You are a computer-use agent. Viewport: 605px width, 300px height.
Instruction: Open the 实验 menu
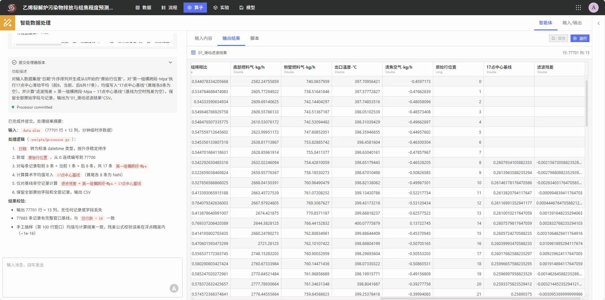point(221,8)
